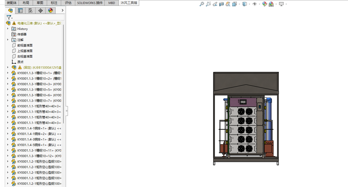Click the 上视基准面 plane icon
Image resolution: width=348 pixels, height=187 pixels.
point(14,51)
